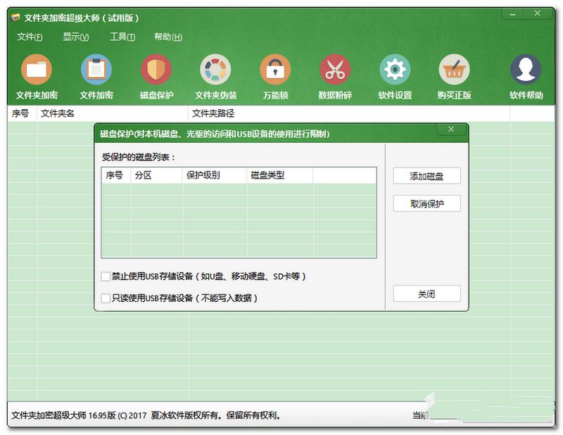Click the 序号 column header in disk list

click(116, 175)
